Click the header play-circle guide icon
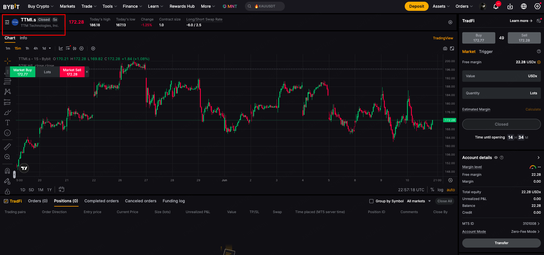Viewport: 544px width, 255px height. pyautogui.click(x=450, y=22)
